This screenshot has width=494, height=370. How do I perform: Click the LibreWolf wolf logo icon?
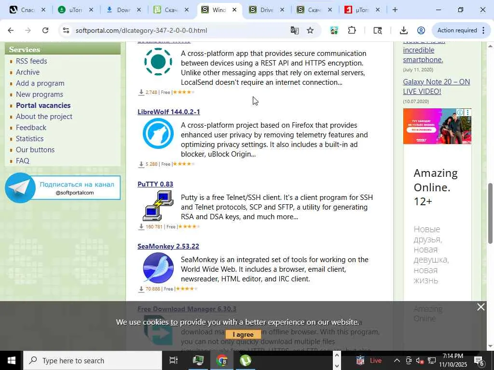(158, 133)
